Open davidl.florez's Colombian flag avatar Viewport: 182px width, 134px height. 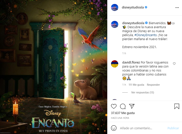point(114,64)
